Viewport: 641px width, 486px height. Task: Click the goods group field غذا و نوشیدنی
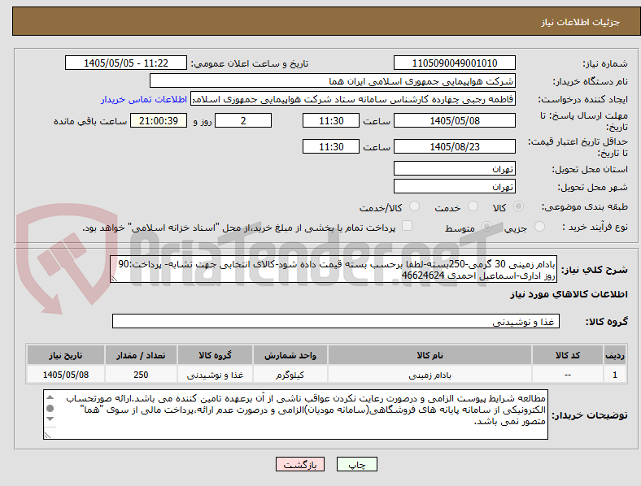click(336, 321)
